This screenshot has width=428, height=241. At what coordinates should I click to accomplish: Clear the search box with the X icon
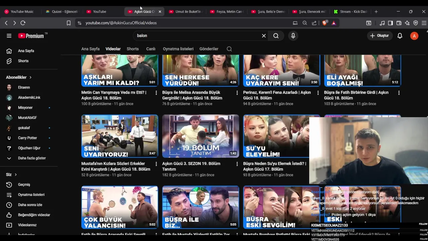pos(264,35)
